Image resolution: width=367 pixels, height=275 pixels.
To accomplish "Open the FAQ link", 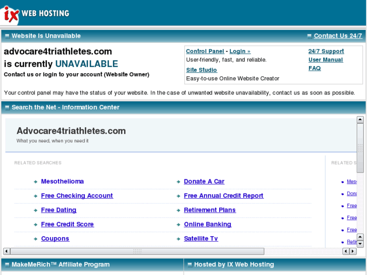I will tap(314, 68).
